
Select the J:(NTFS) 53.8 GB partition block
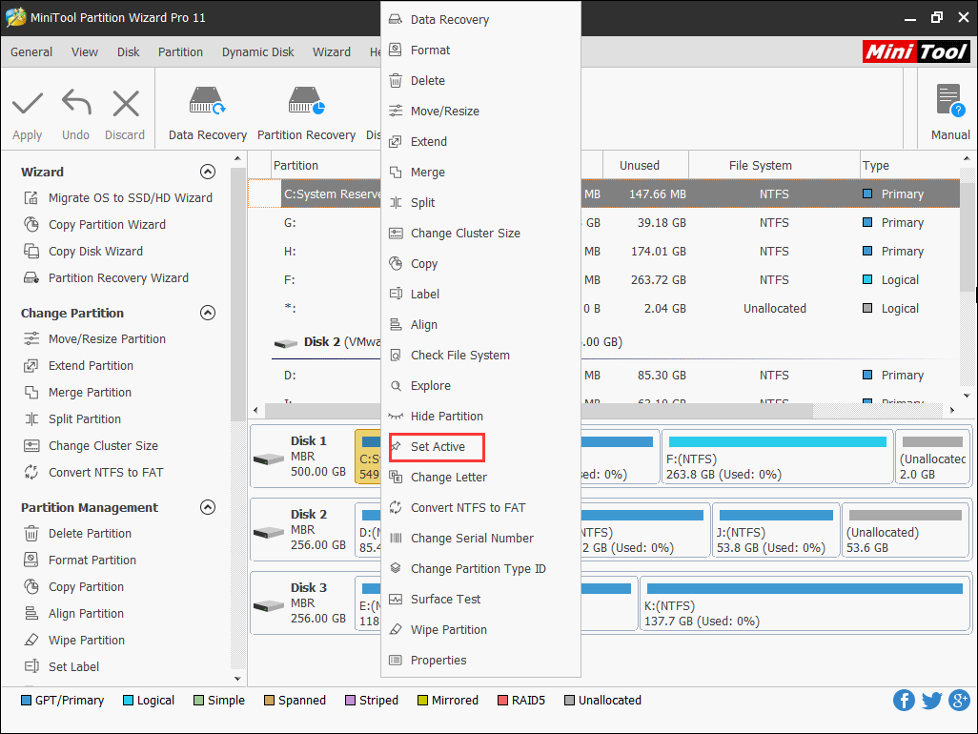tap(776, 530)
